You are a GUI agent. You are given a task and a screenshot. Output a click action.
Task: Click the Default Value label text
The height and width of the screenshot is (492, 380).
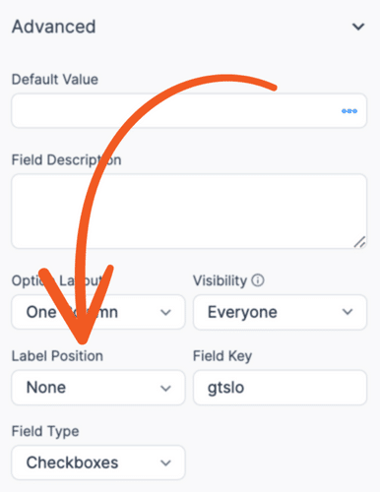[55, 80]
